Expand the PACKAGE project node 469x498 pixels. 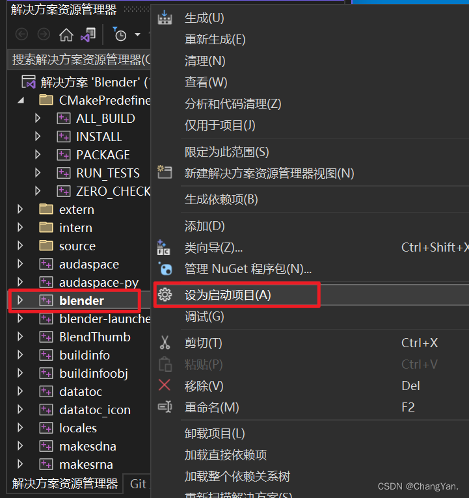point(38,154)
